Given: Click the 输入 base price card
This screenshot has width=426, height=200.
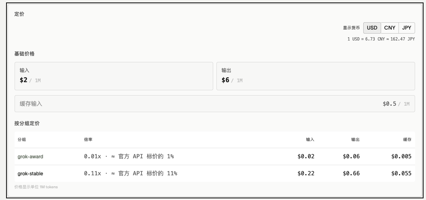Looking at the screenshot, I should 114,76.
